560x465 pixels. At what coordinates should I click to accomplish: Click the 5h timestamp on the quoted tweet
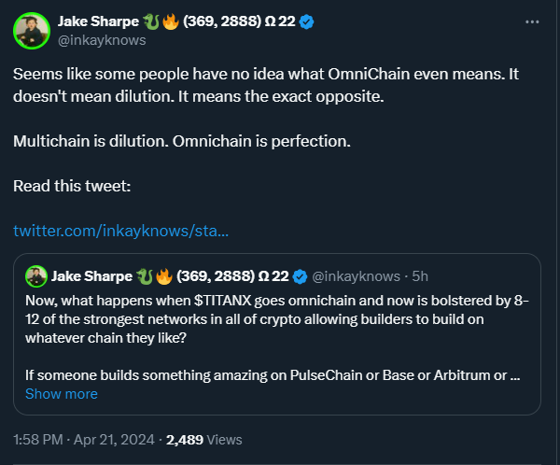[419, 275]
